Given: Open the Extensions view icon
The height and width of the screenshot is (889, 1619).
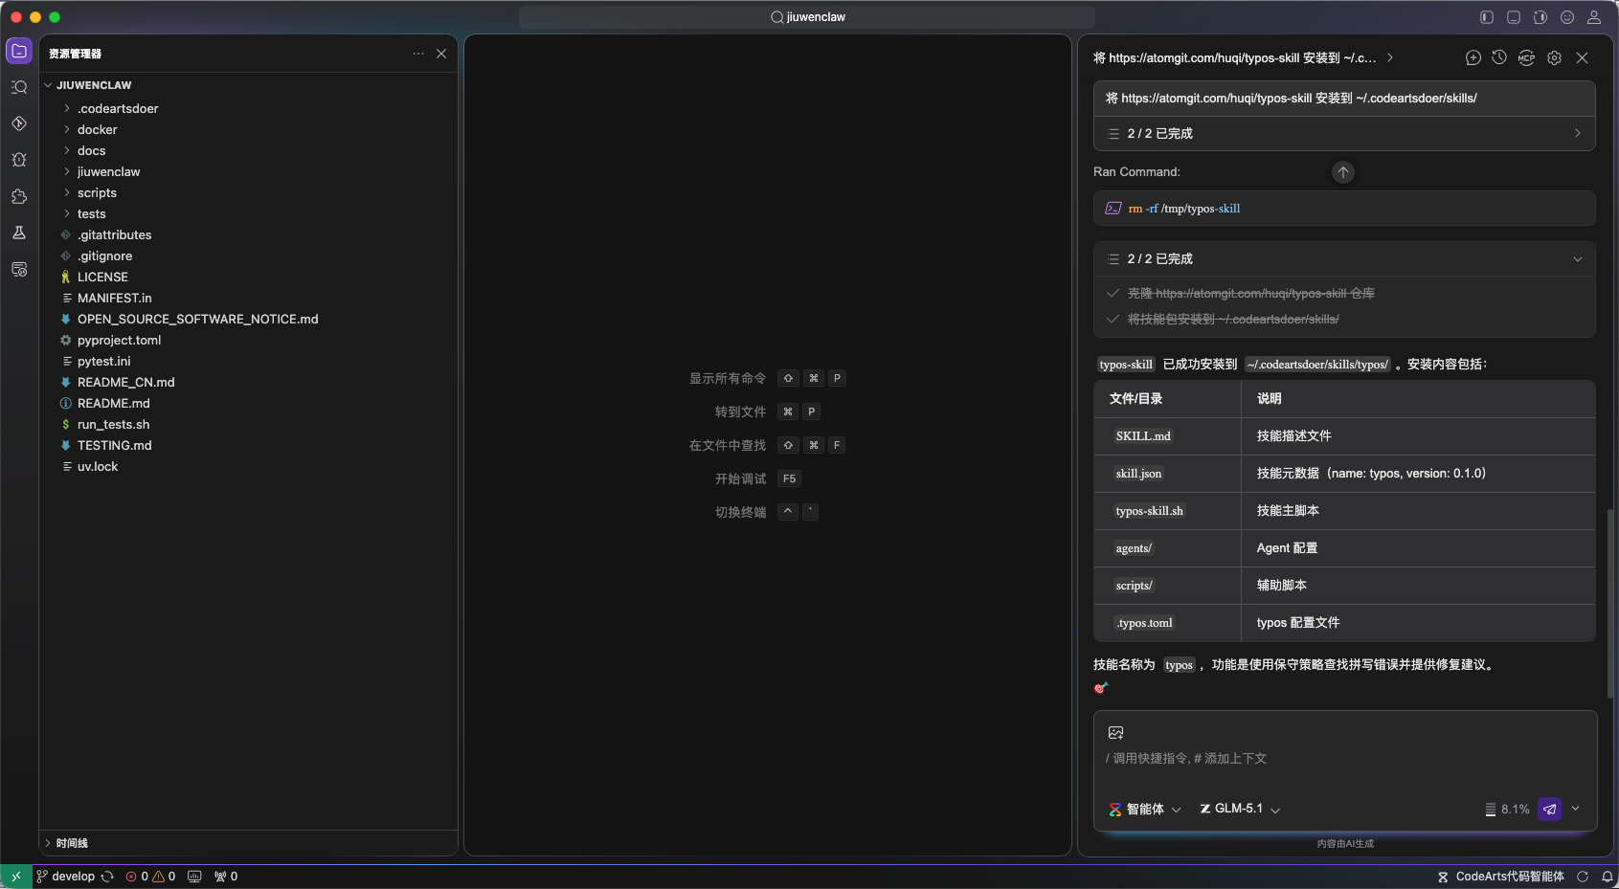Looking at the screenshot, I should tap(19, 196).
